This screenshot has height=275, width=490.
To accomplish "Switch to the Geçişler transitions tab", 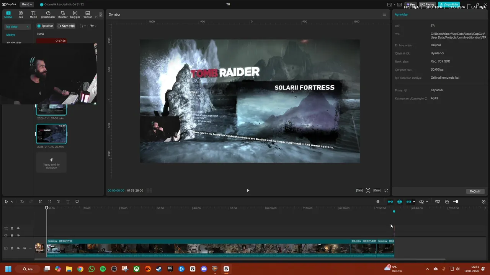I will click(75, 15).
